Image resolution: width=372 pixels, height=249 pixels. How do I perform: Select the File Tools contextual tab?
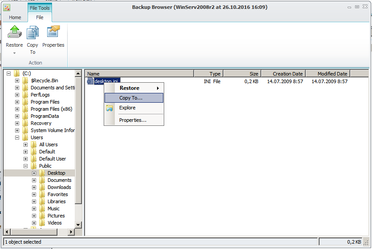coord(40,8)
